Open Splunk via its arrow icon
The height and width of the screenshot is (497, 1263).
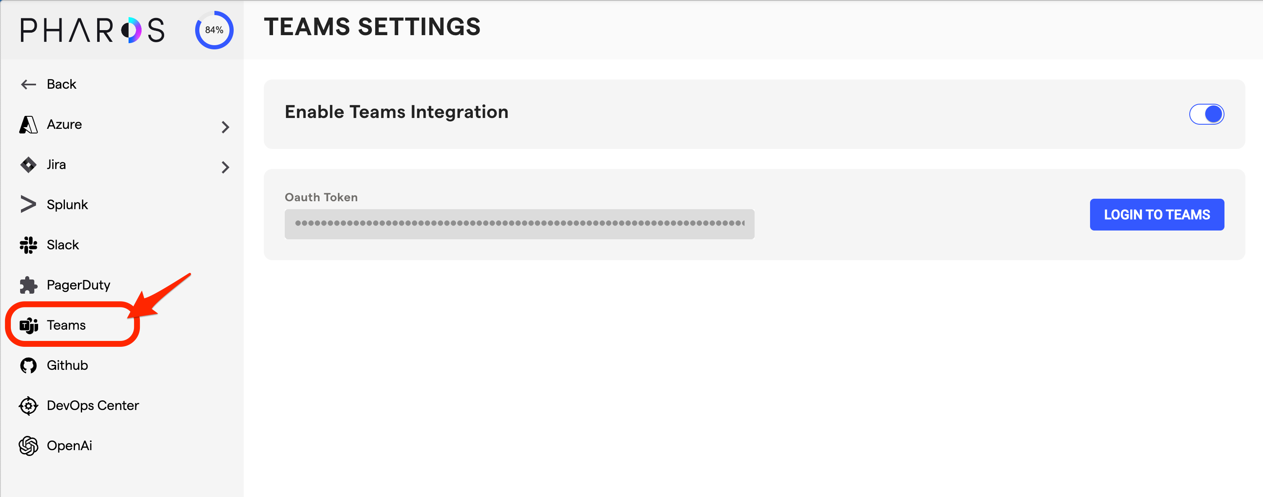click(x=28, y=205)
